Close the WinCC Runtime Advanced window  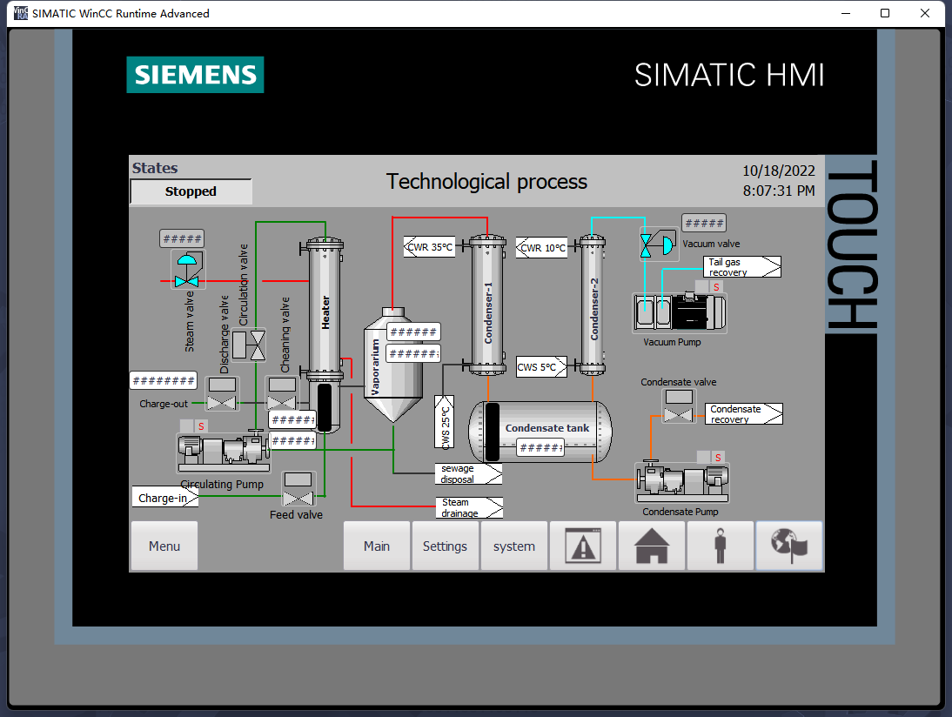coord(925,13)
